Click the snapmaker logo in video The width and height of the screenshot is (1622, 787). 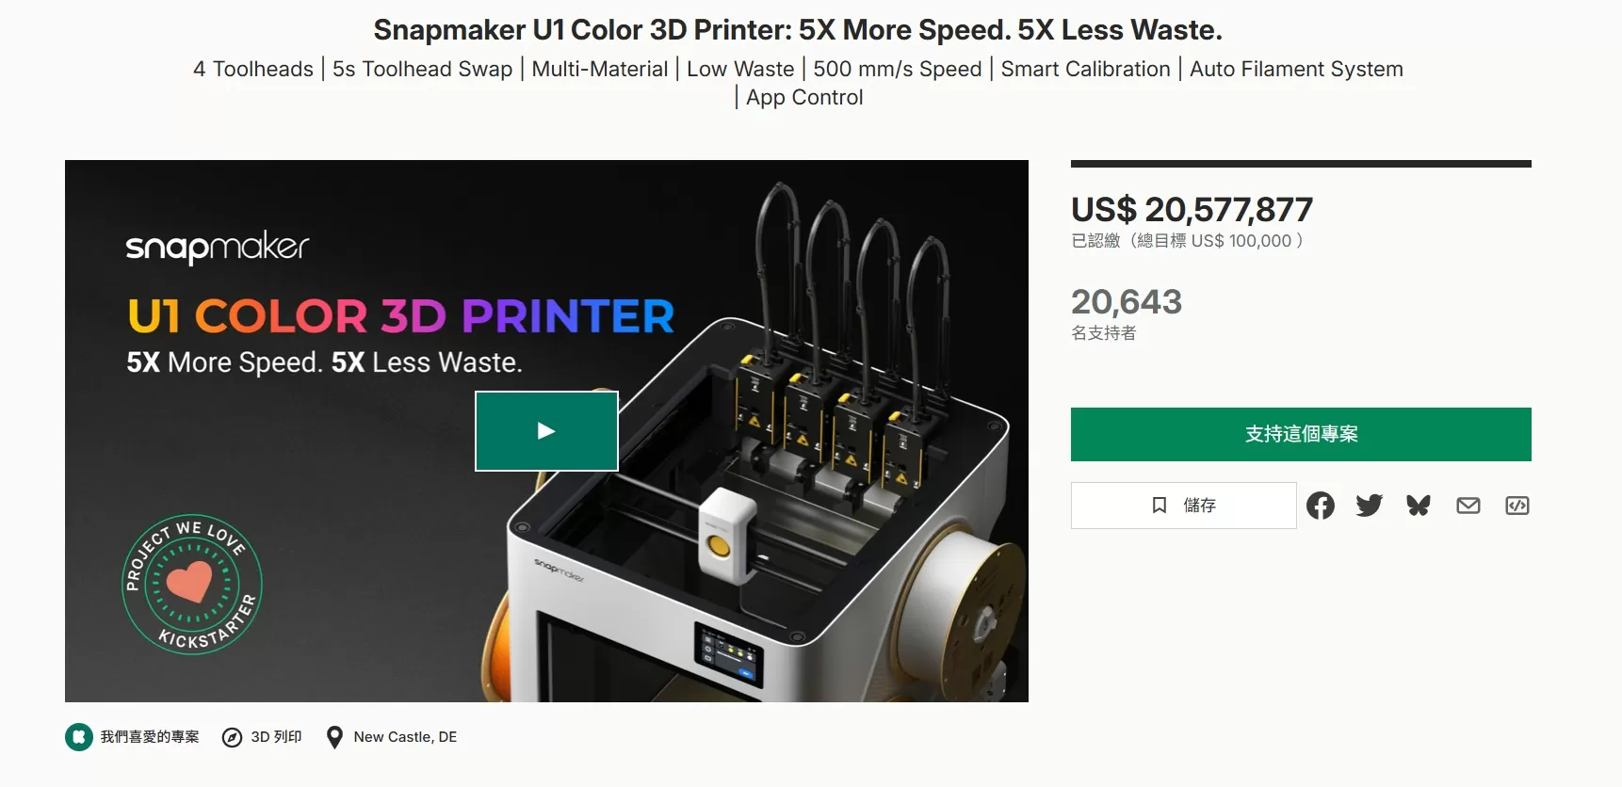pos(218,247)
